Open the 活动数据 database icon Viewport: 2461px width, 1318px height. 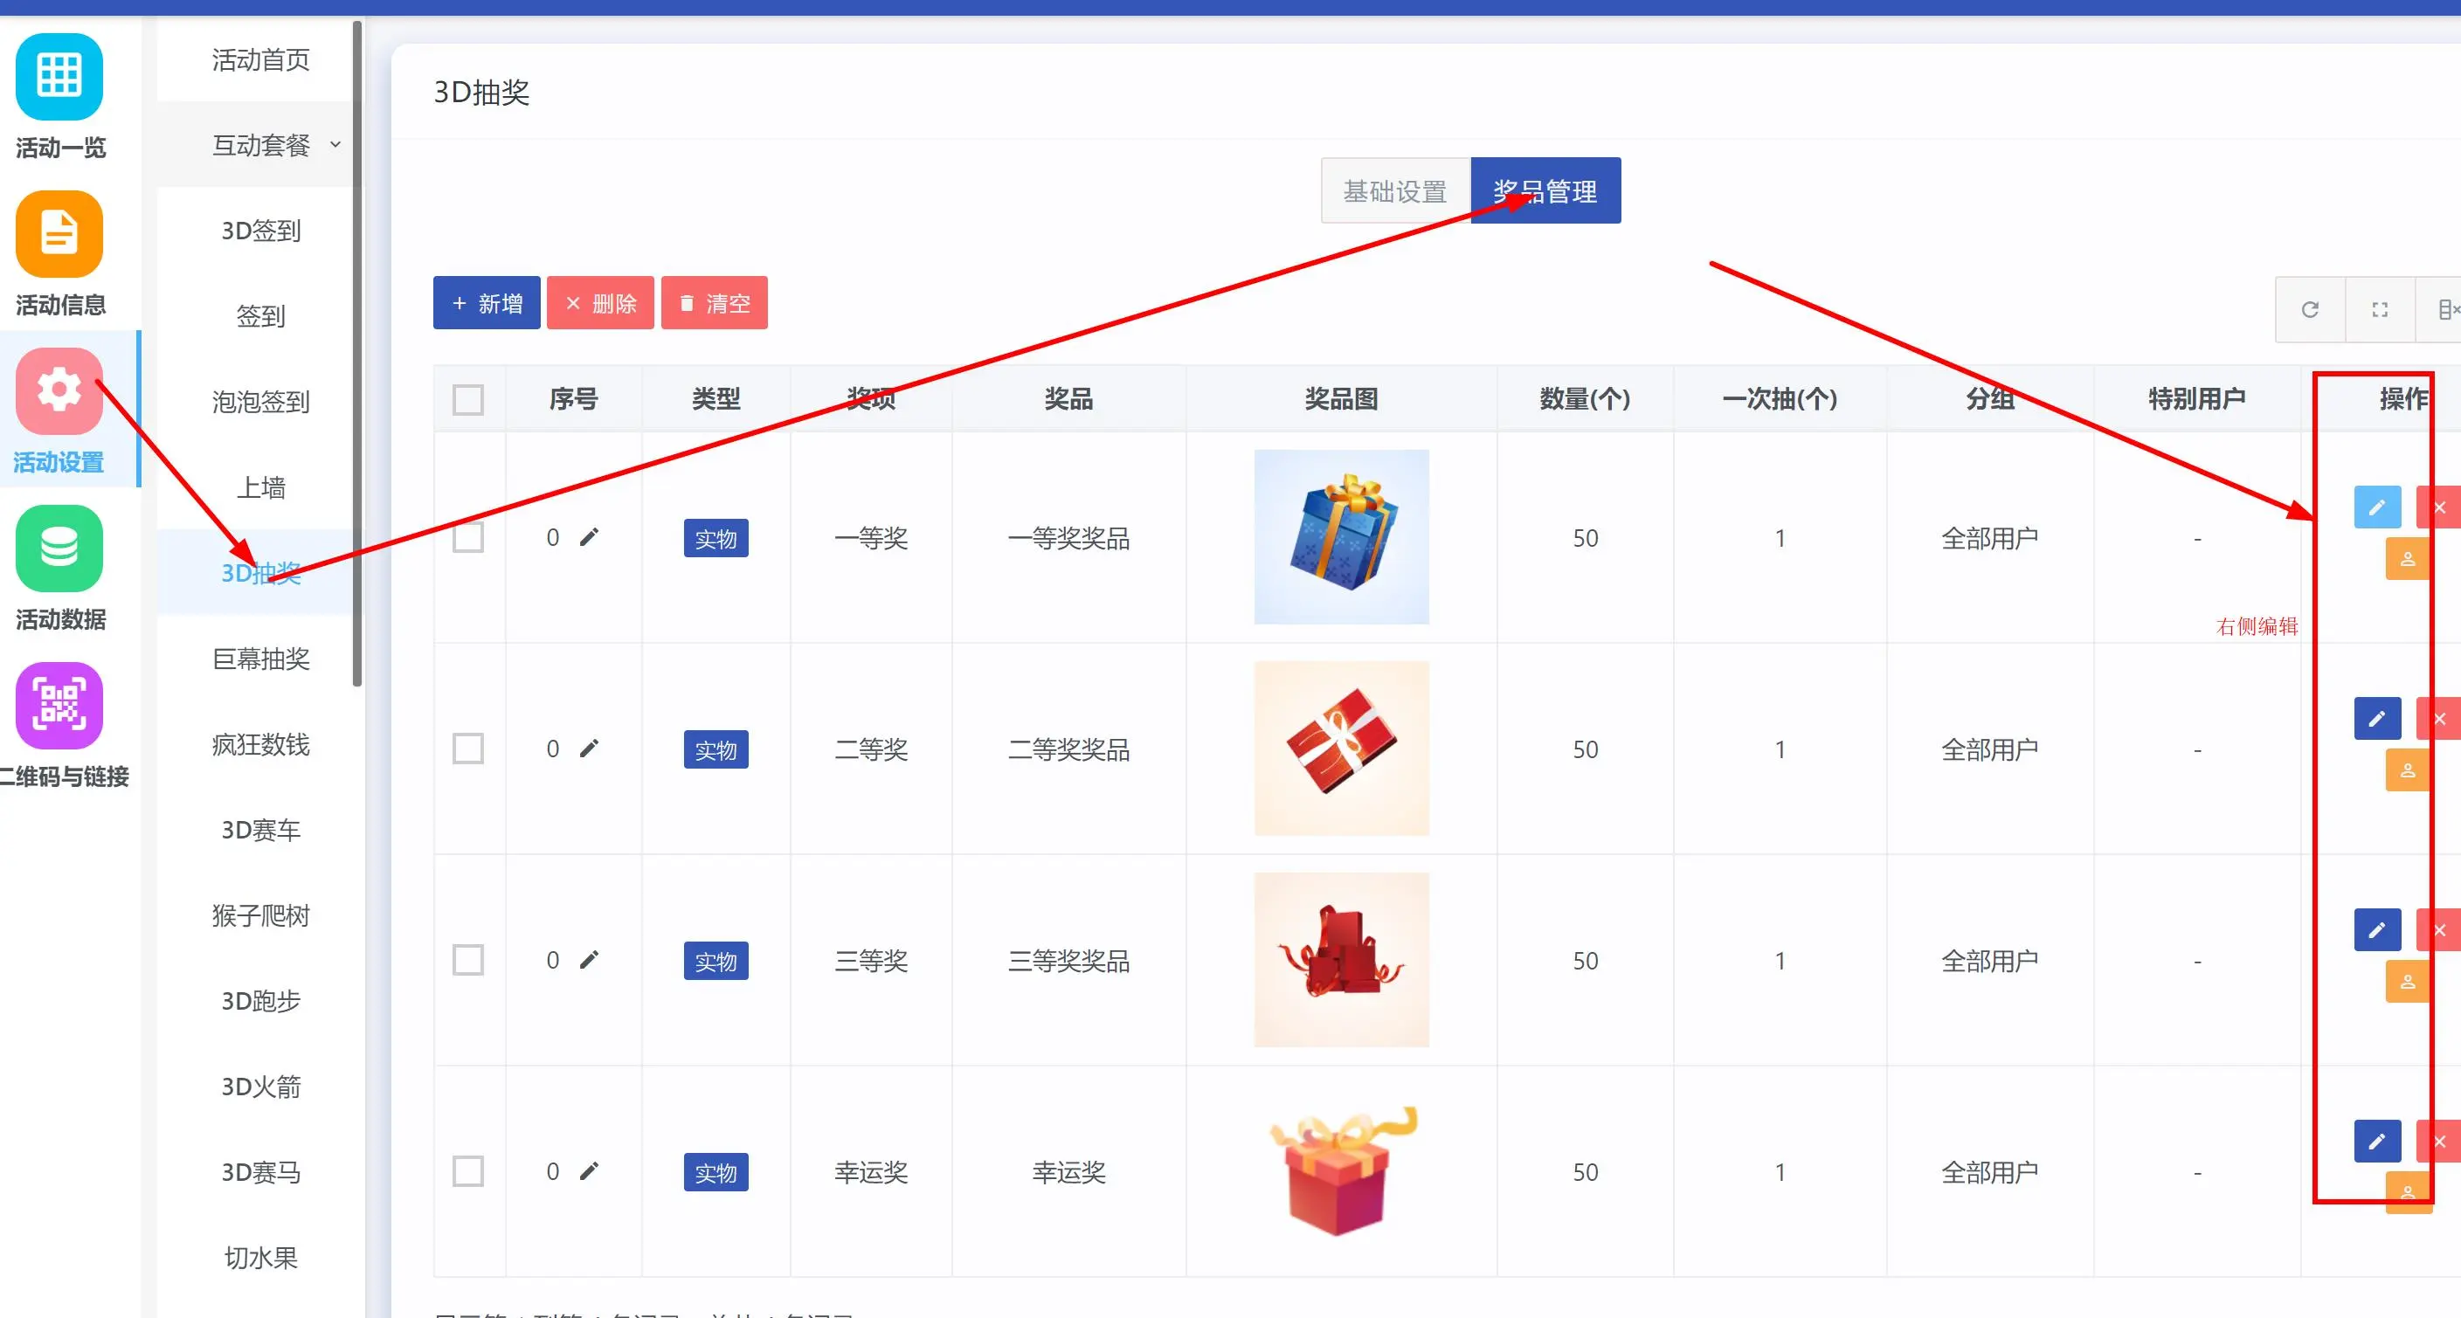pos(59,549)
